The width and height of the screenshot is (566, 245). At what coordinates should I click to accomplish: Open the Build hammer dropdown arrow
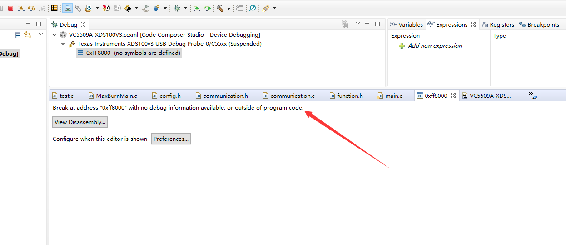coord(228,8)
